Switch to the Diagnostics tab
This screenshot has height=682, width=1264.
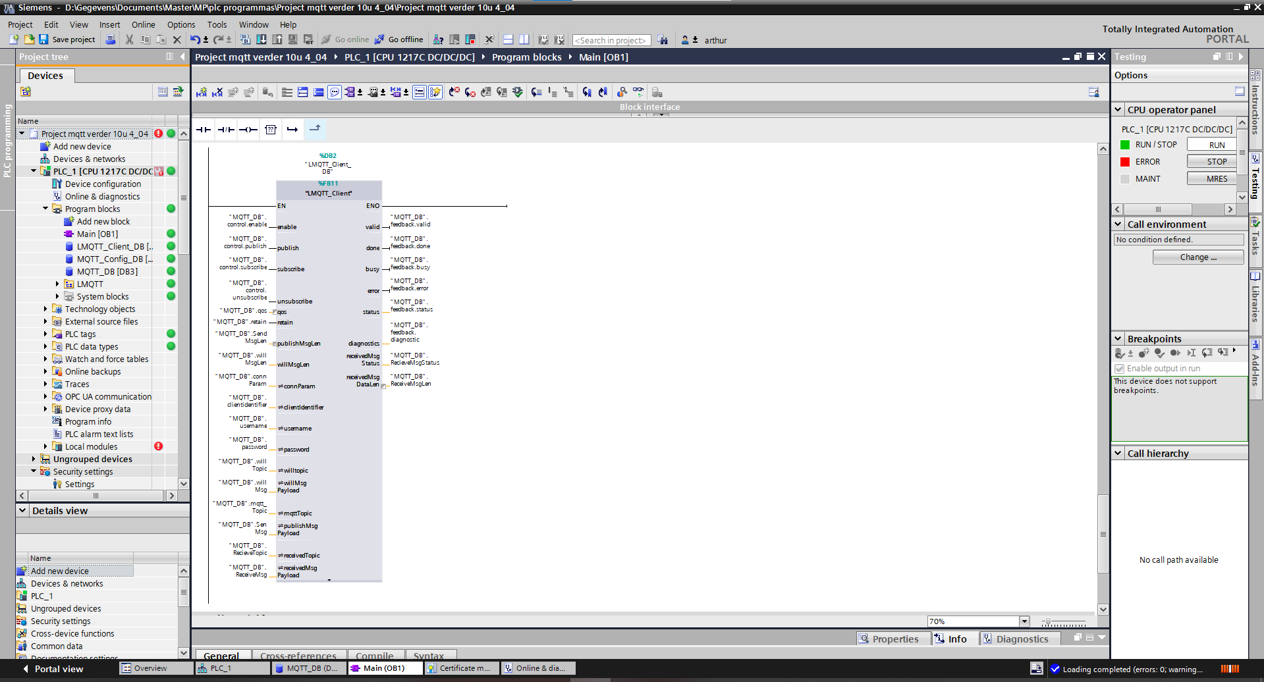1022,639
